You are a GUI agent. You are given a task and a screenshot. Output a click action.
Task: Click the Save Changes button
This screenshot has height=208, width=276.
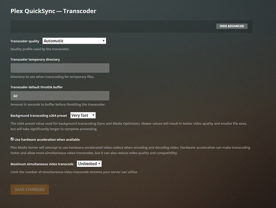[x=30, y=189]
